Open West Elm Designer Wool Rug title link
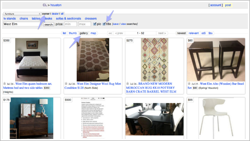This screenshot has height=141, width=250. click(x=93, y=86)
